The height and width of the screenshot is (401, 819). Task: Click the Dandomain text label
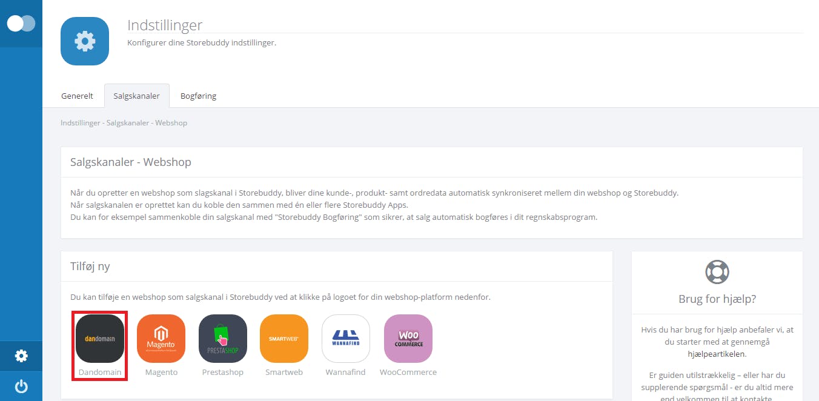[100, 372]
